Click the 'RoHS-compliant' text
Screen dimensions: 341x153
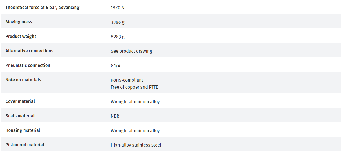(x=127, y=80)
